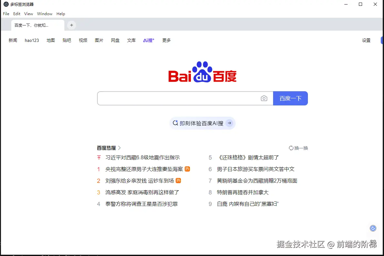Close the 多标签浏览器 window
384x256 pixels.
click(375, 4)
